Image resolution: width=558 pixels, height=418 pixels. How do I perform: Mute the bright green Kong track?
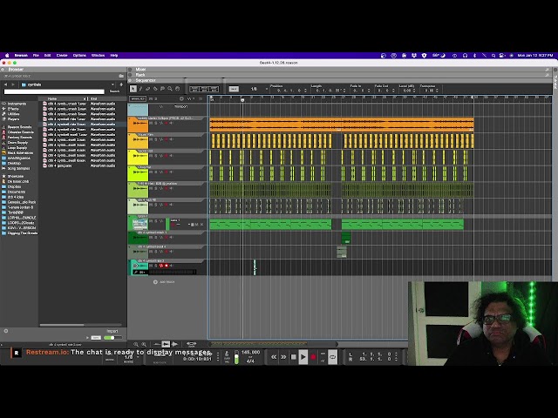pos(151,221)
